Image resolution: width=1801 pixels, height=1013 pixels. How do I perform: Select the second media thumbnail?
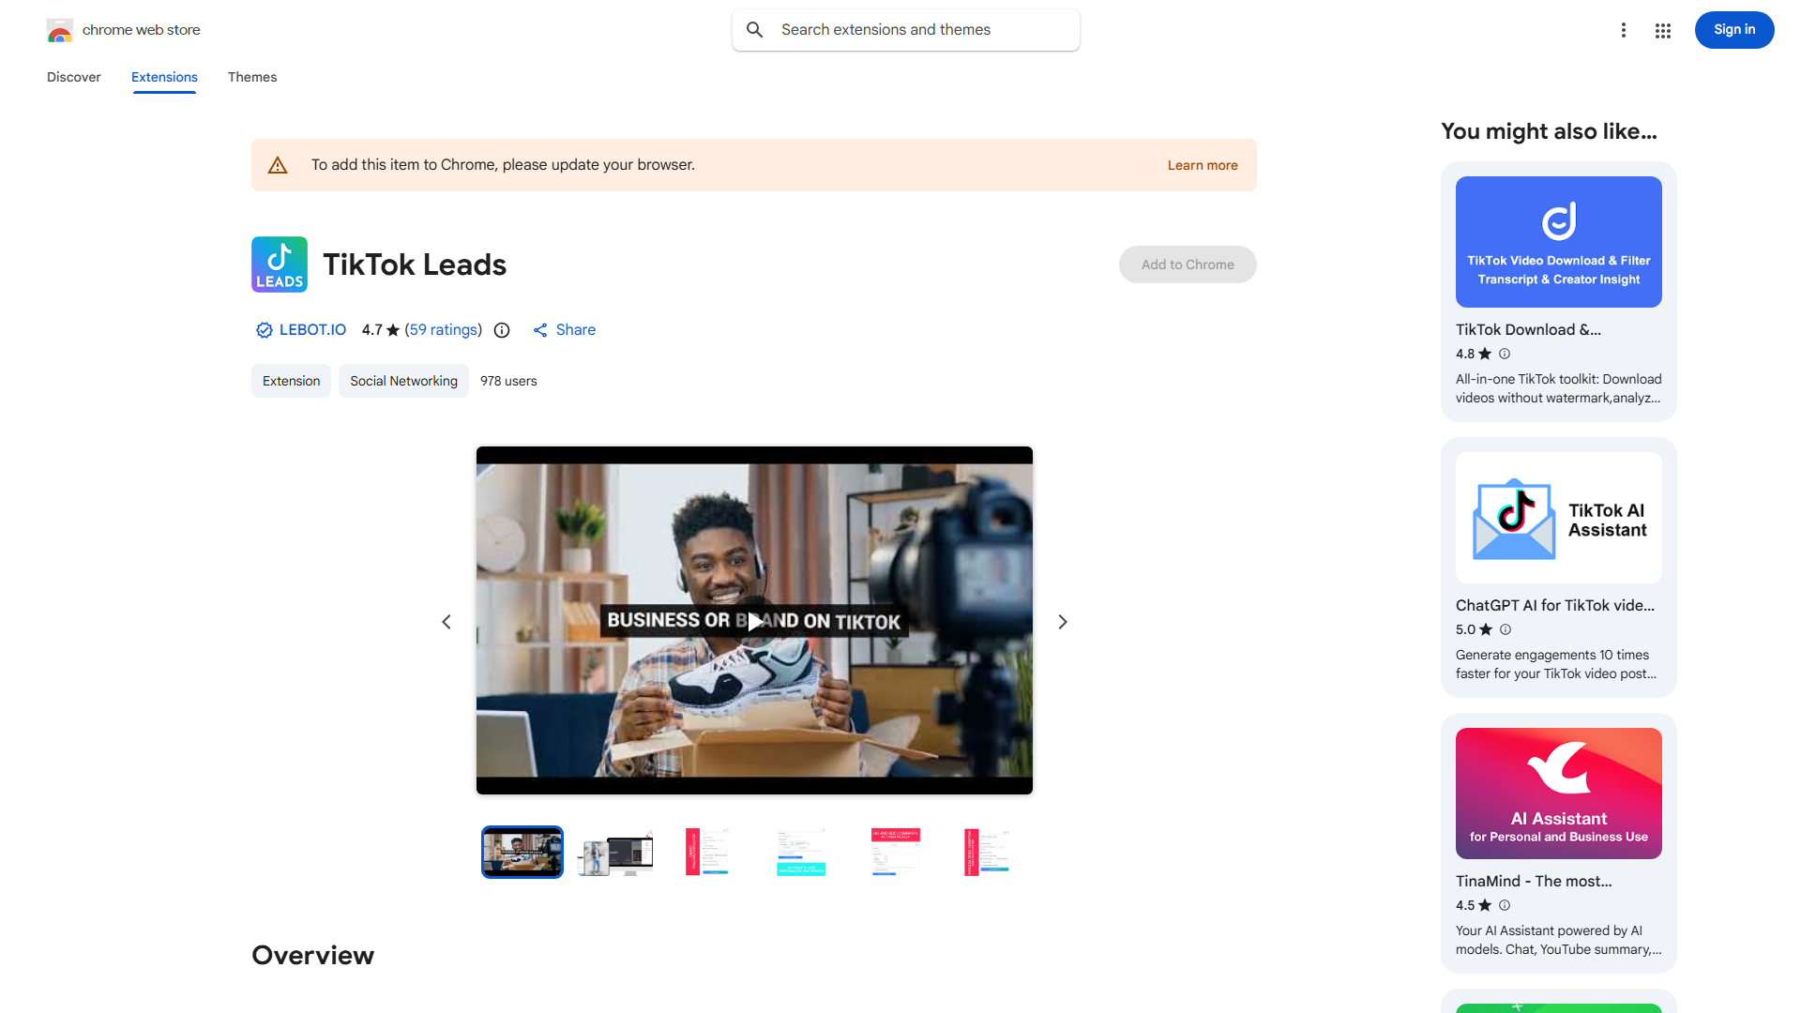614,852
